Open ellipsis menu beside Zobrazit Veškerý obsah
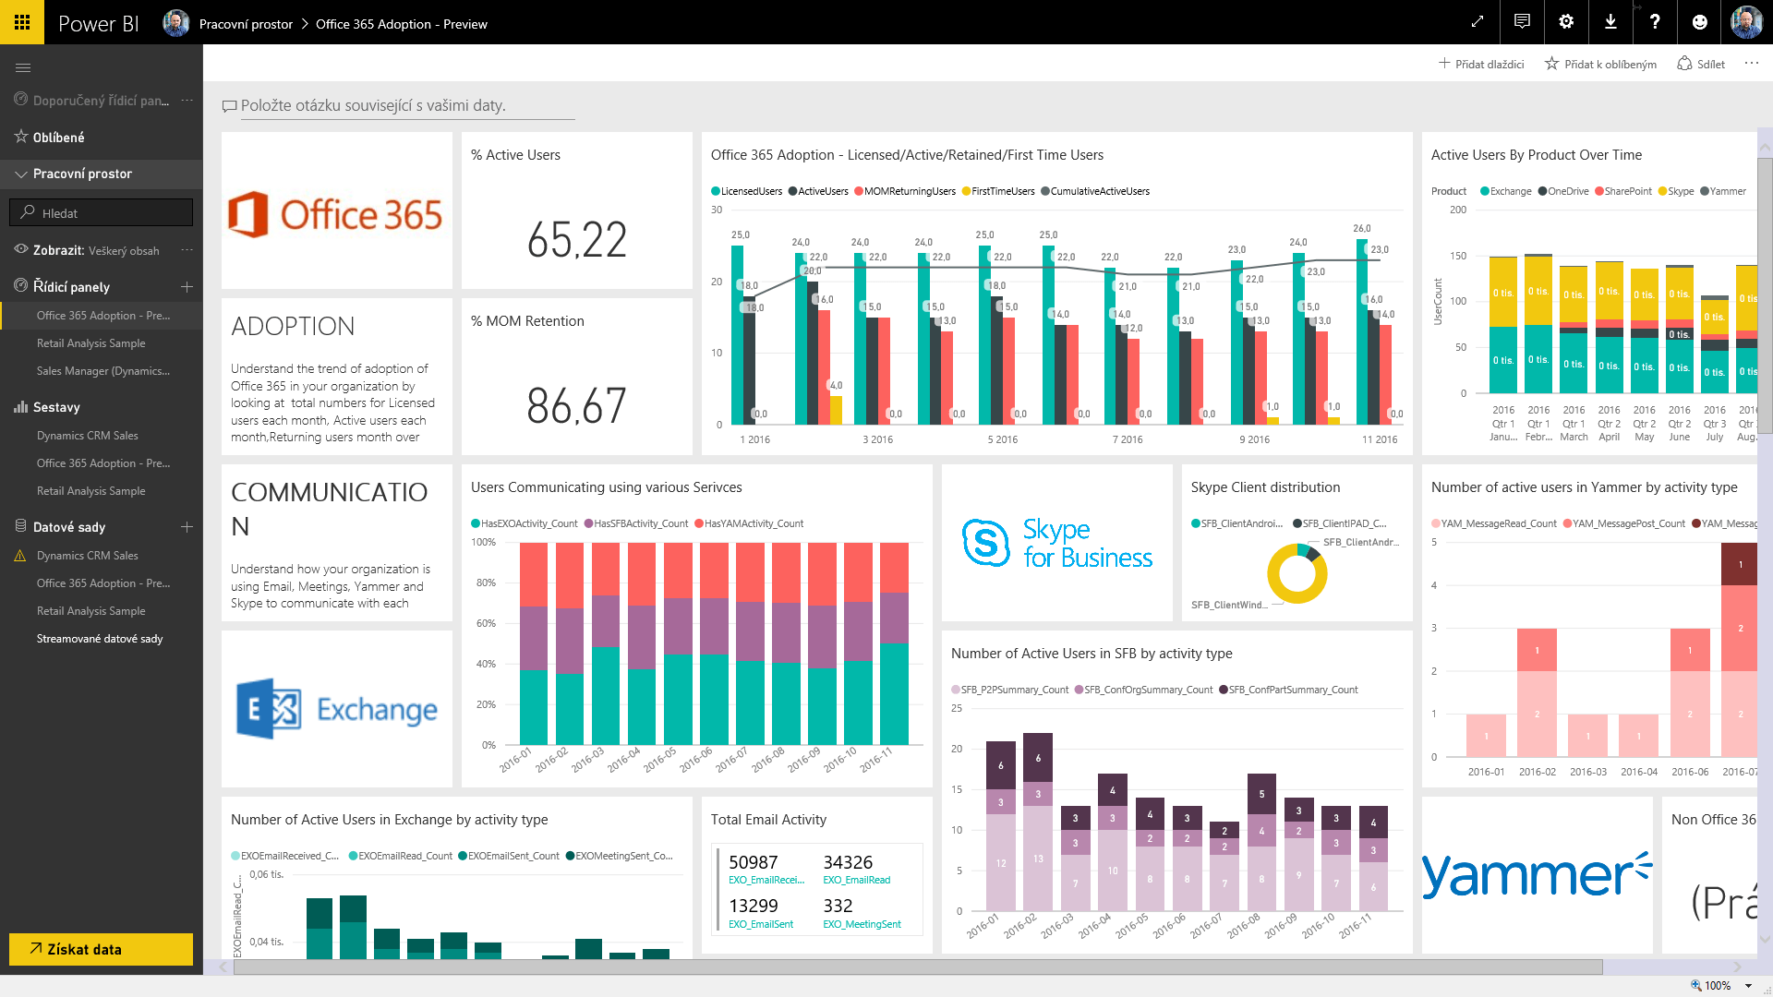This screenshot has height=997, width=1773. tap(187, 250)
